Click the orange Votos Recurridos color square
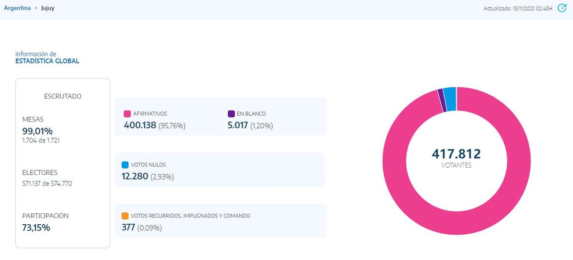573x260 pixels. (x=125, y=216)
